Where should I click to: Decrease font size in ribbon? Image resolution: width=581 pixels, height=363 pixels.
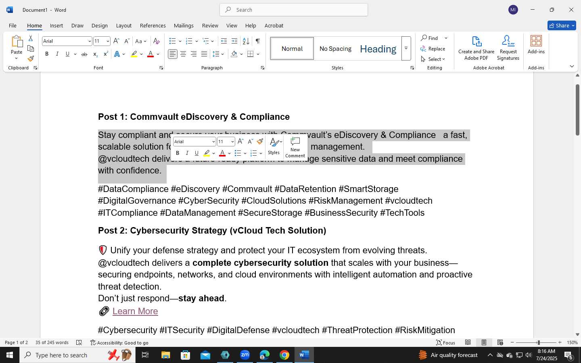tap(127, 41)
